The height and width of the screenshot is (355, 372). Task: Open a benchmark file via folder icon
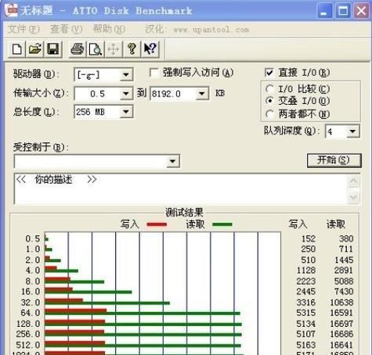point(35,48)
